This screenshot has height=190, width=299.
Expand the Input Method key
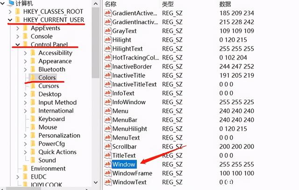[x=25, y=102]
